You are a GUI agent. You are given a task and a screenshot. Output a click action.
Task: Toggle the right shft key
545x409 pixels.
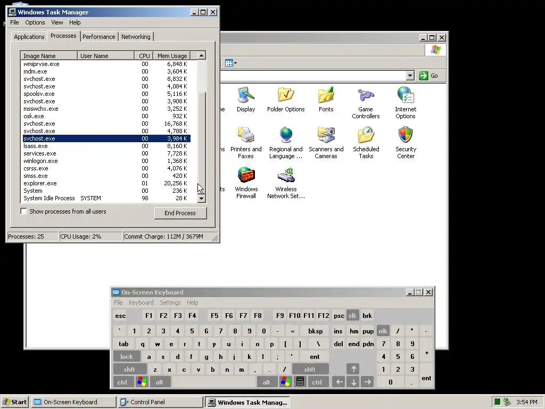click(x=310, y=369)
